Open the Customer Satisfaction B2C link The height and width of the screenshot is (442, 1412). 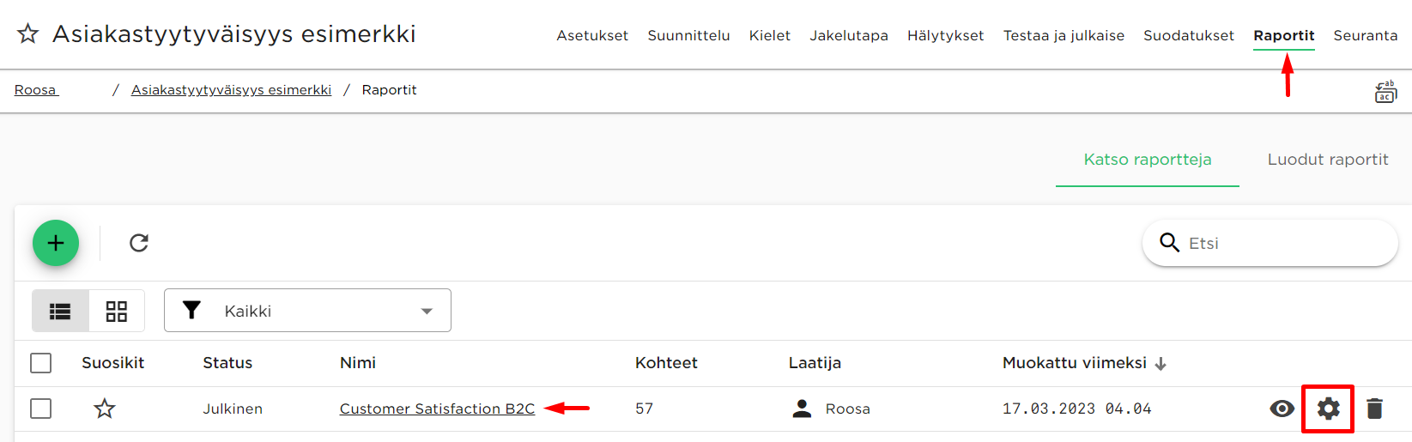pyautogui.click(x=437, y=409)
